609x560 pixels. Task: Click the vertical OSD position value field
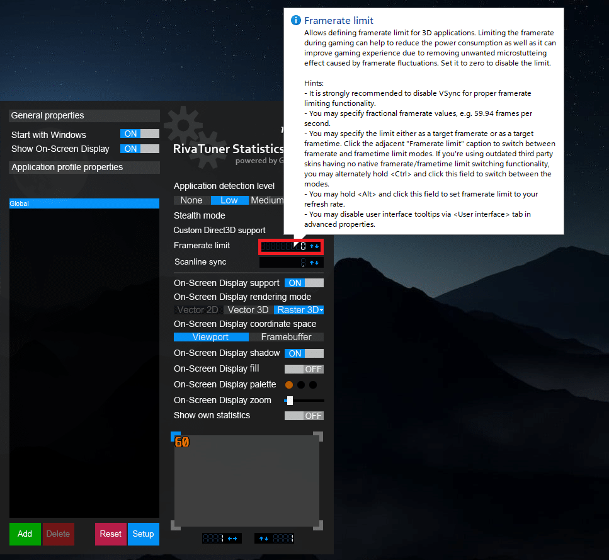point(283,538)
